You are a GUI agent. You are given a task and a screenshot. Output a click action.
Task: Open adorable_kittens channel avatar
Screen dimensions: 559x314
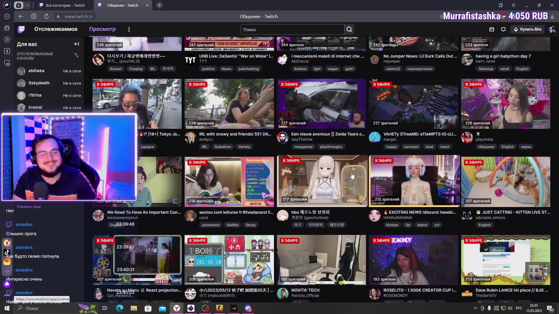[467, 216]
